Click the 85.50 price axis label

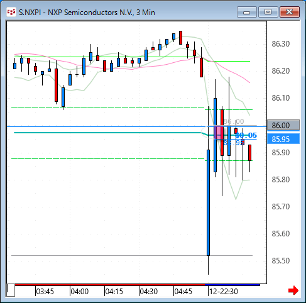coord(281,261)
